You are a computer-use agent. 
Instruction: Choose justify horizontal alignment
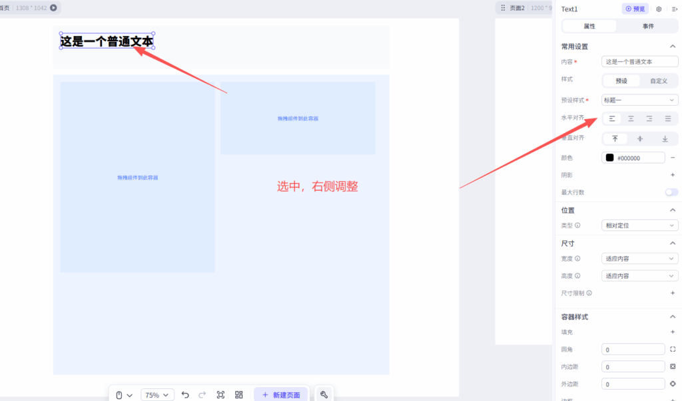coord(668,119)
